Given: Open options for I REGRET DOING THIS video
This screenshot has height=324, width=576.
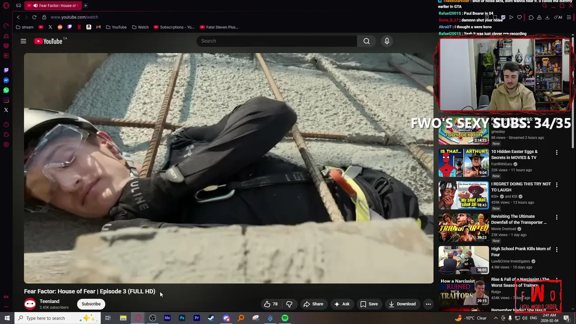Looking at the screenshot, I should 557,185.
